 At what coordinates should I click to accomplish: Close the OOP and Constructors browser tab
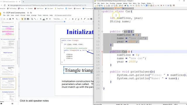pos(20,2)
